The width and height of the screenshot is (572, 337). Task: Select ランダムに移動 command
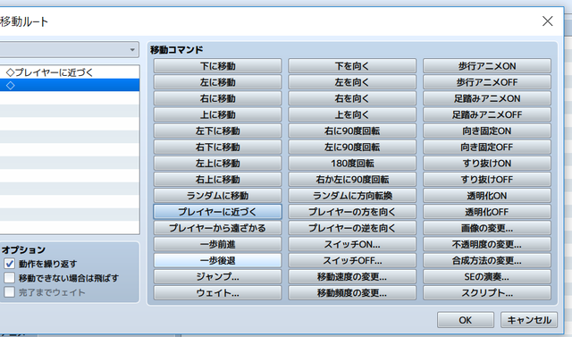pyautogui.click(x=217, y=196)
